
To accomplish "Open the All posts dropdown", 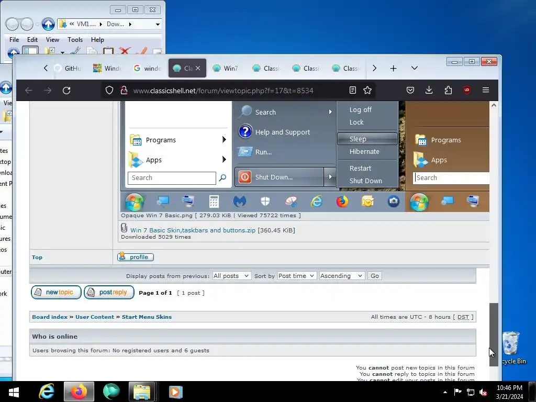I will [x=231, y=276].
